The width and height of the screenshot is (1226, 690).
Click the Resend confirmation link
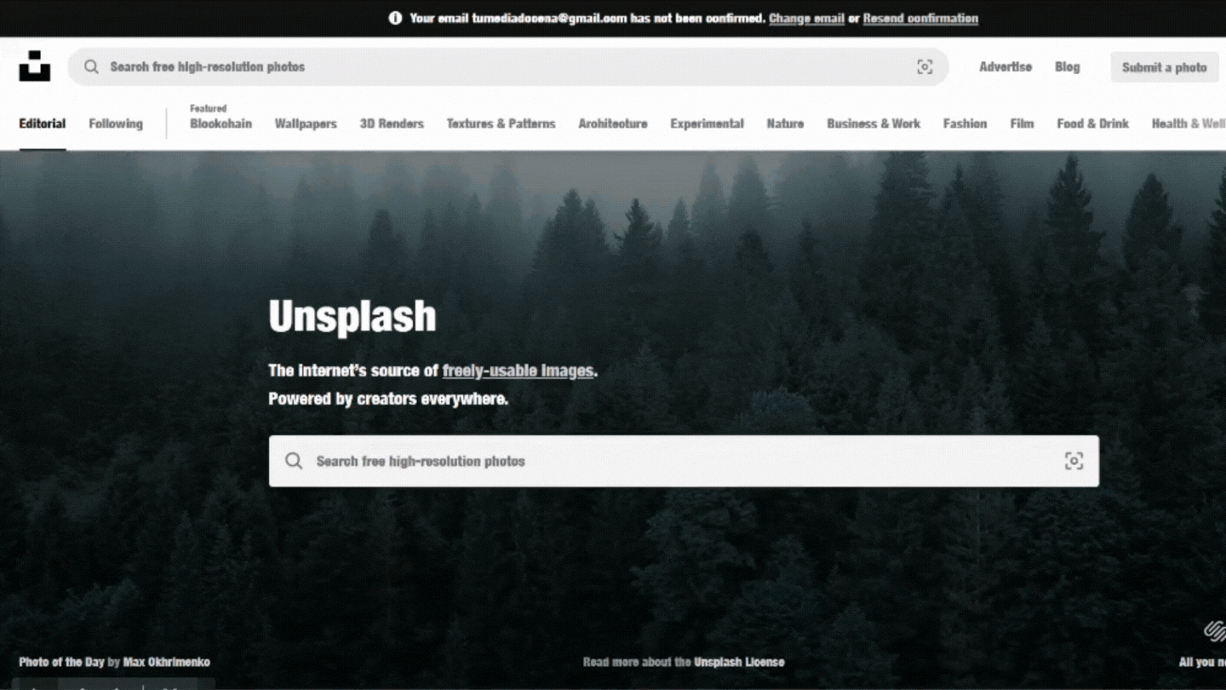tap(920, 18)
